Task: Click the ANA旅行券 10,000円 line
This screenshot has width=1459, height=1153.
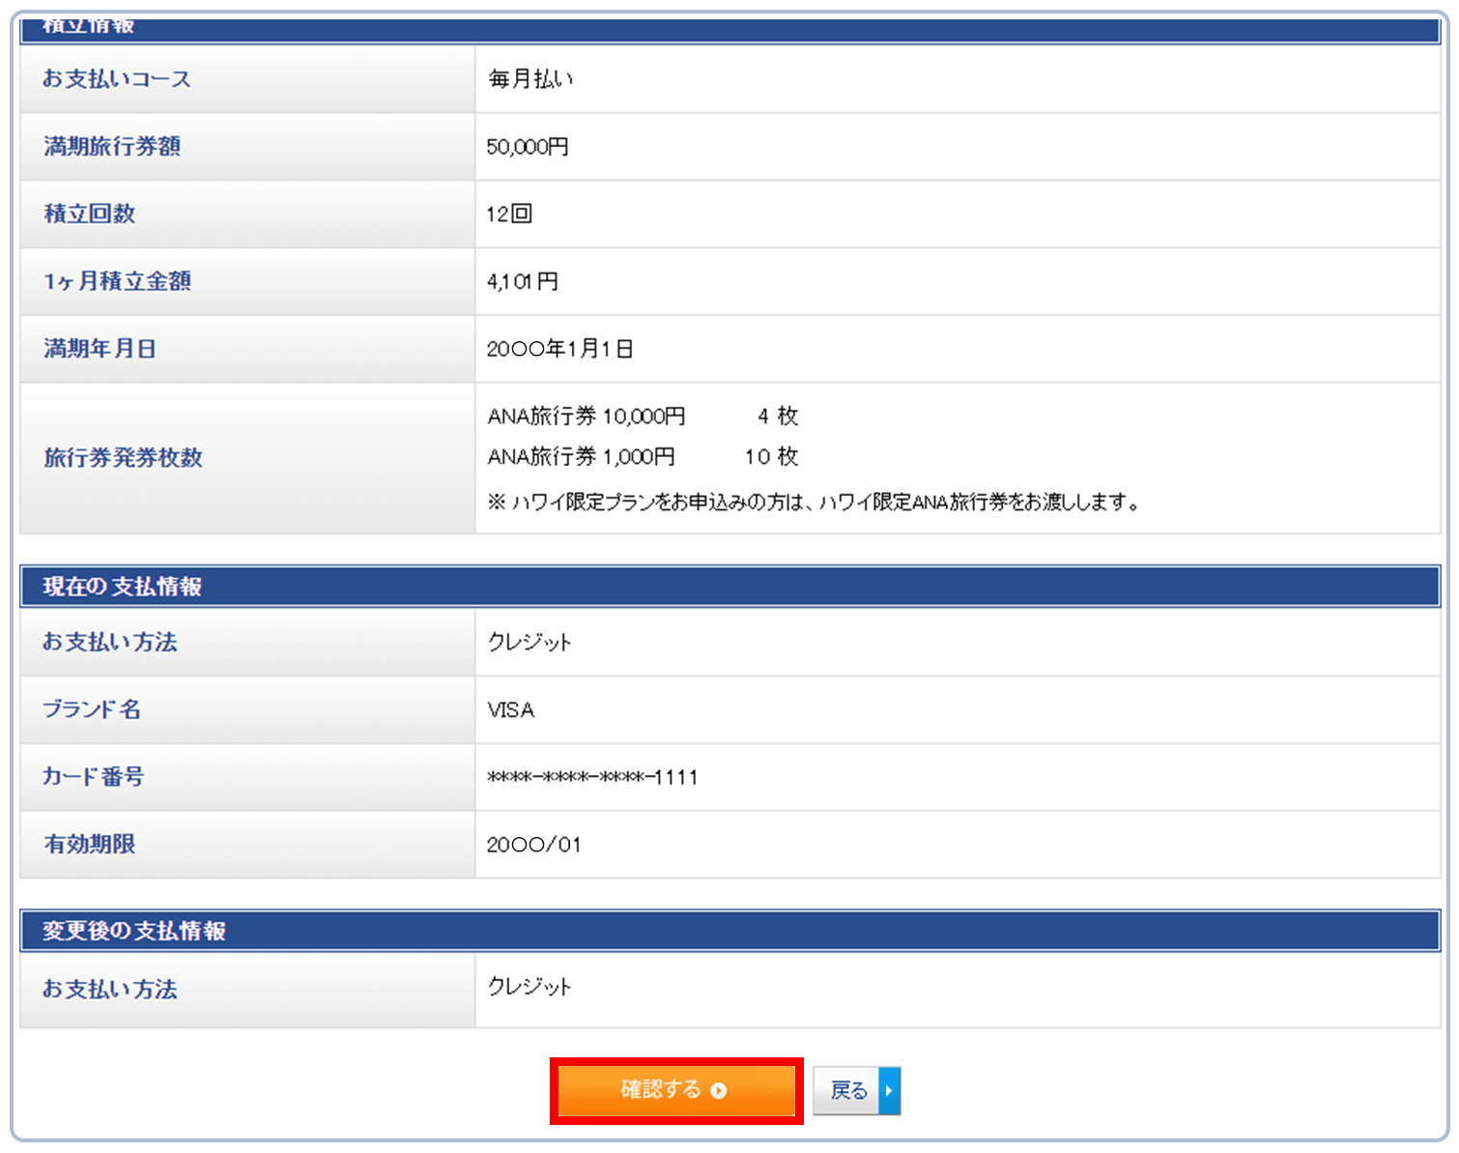Action: (x=586, y=417)
